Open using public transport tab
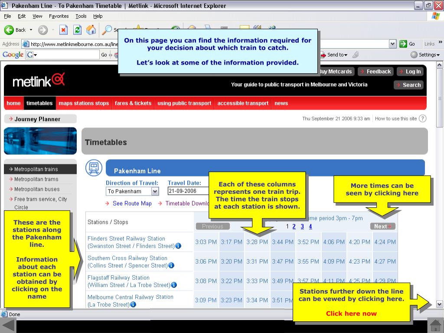The image size is (444, 333). click(184, 103)
